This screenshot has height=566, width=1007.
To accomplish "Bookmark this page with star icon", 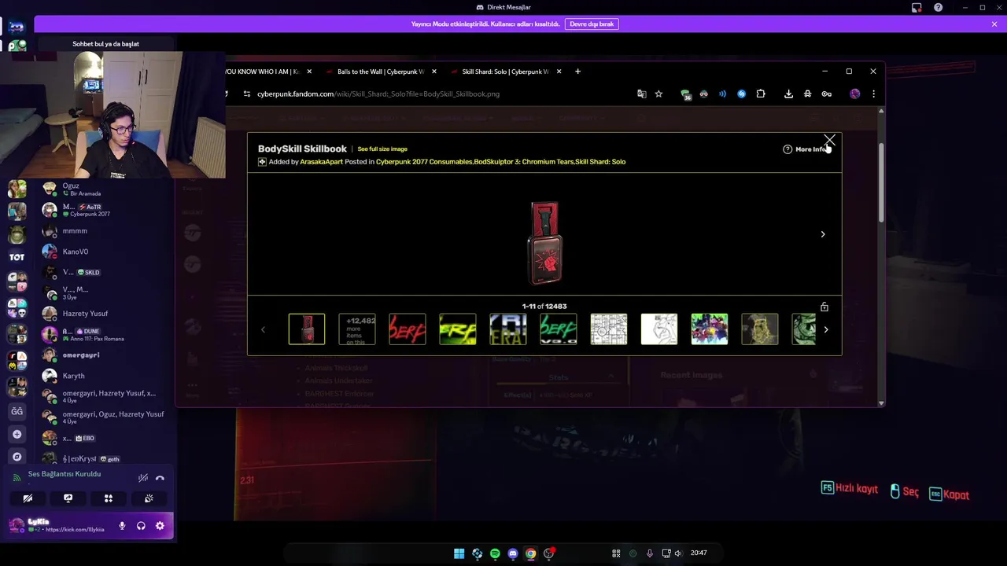I will [x=658, y=94].
